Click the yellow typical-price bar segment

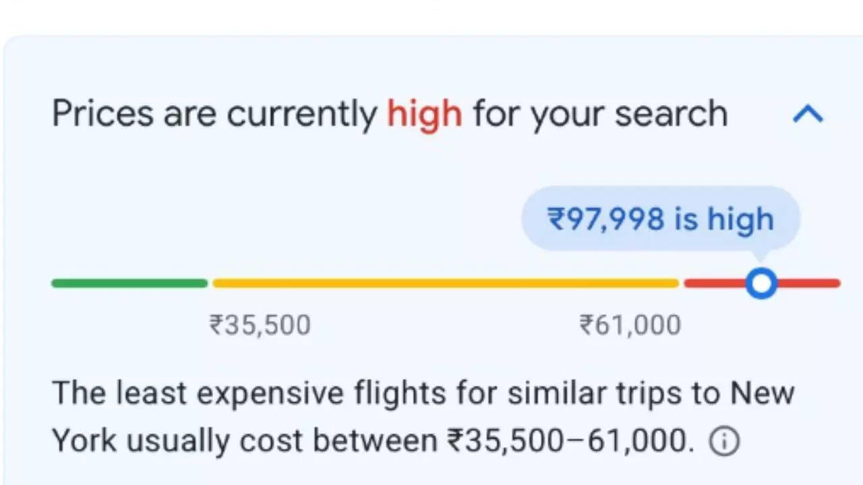pyautogui.click(x=445, y=284)
